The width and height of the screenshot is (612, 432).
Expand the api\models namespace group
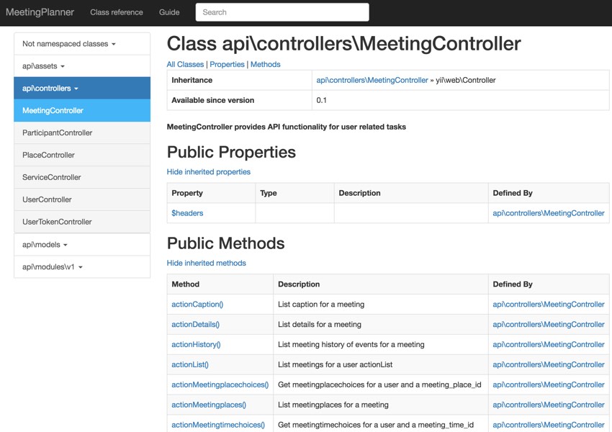(82, 245)
